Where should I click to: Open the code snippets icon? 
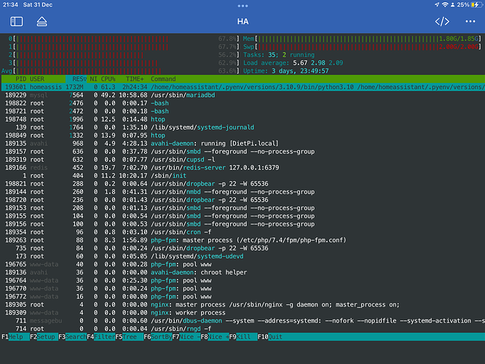(x=442, y=21)
